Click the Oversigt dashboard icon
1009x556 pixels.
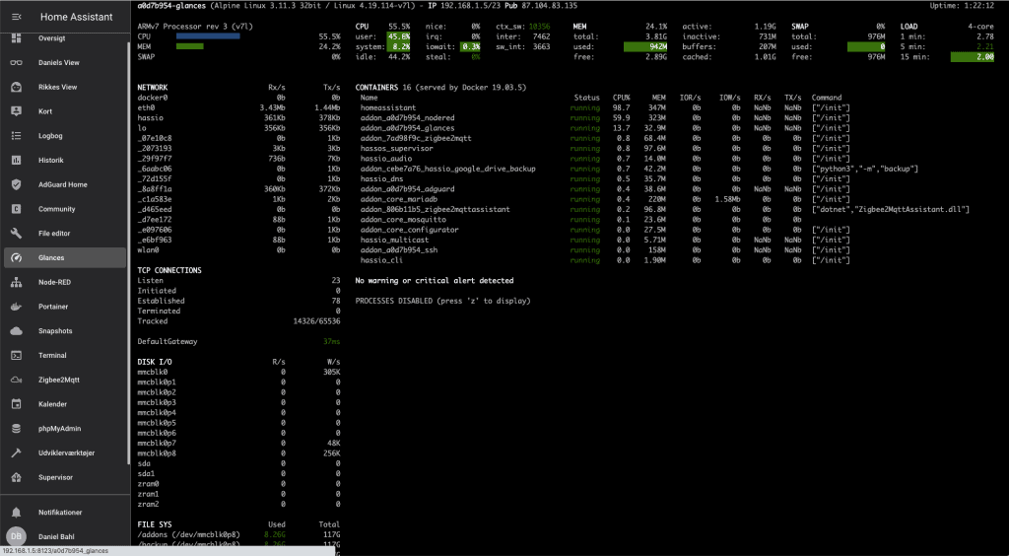(x=16, y=38)
